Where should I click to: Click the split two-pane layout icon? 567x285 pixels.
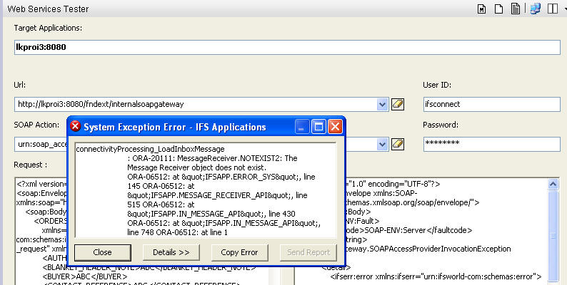click(x=553, y=9)
